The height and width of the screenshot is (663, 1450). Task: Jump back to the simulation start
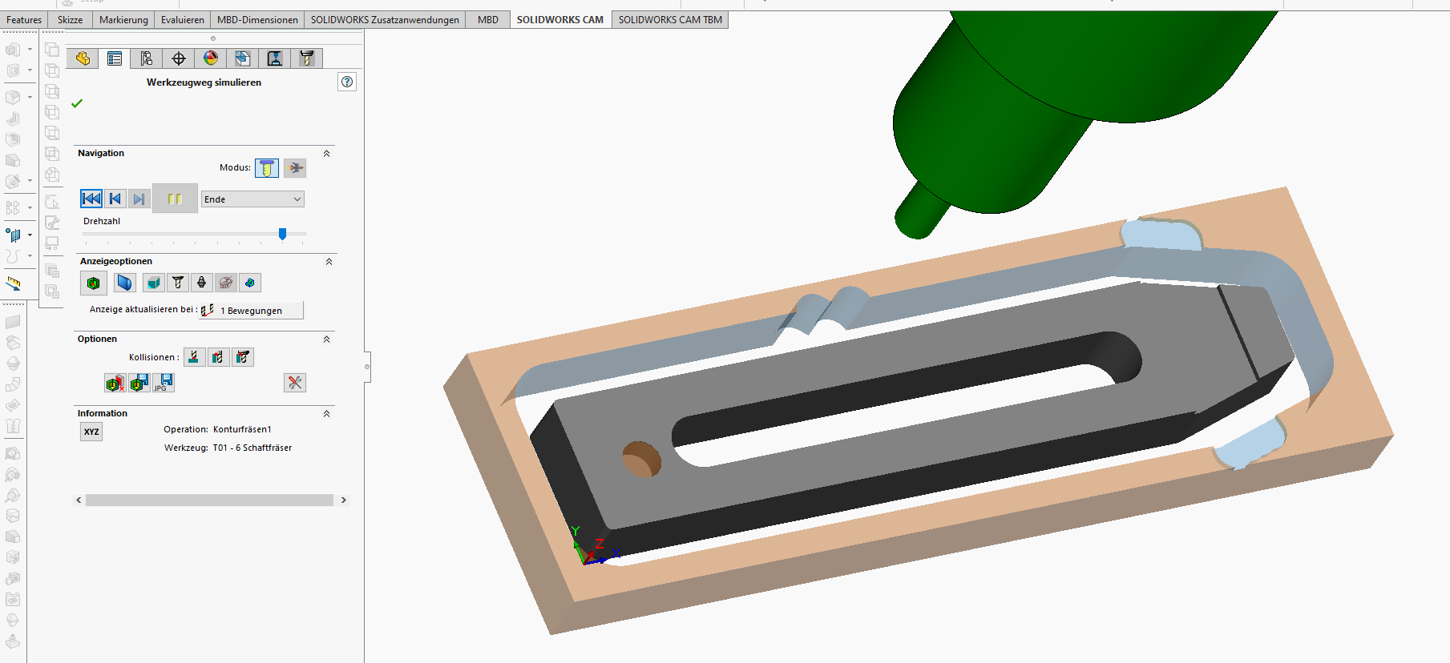pyautogui.click(x=91, y=199)
